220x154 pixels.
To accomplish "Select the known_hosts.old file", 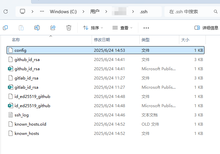I will (30, 124).
